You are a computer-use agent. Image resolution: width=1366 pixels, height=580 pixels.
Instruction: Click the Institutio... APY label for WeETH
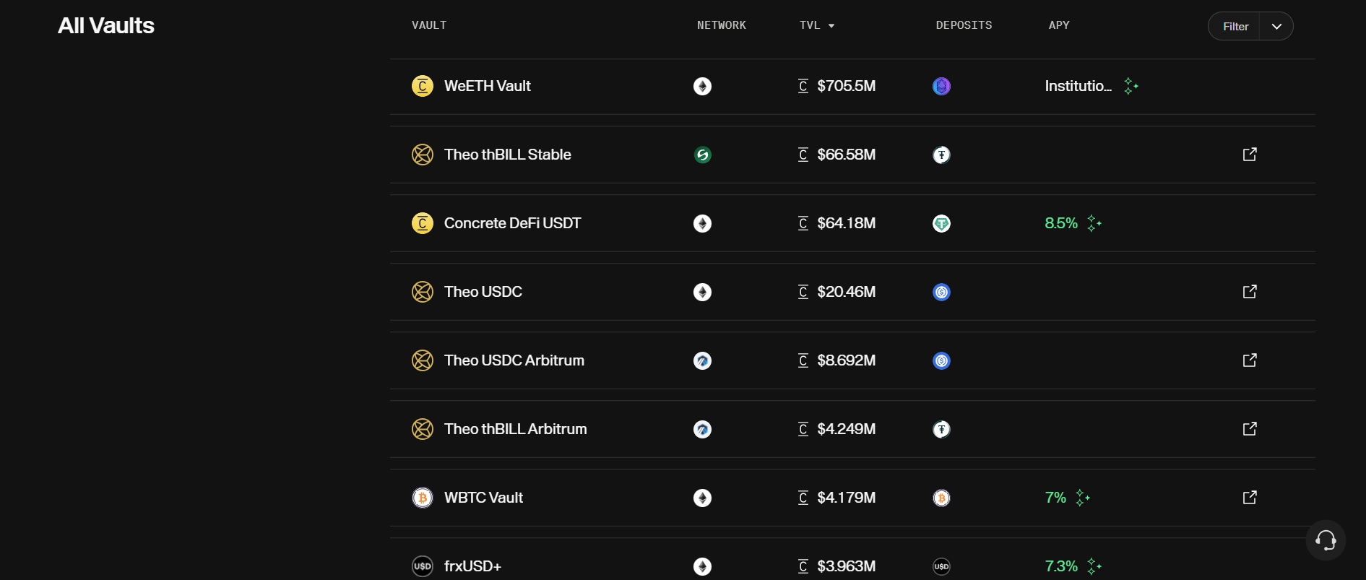click(1078, 86)
